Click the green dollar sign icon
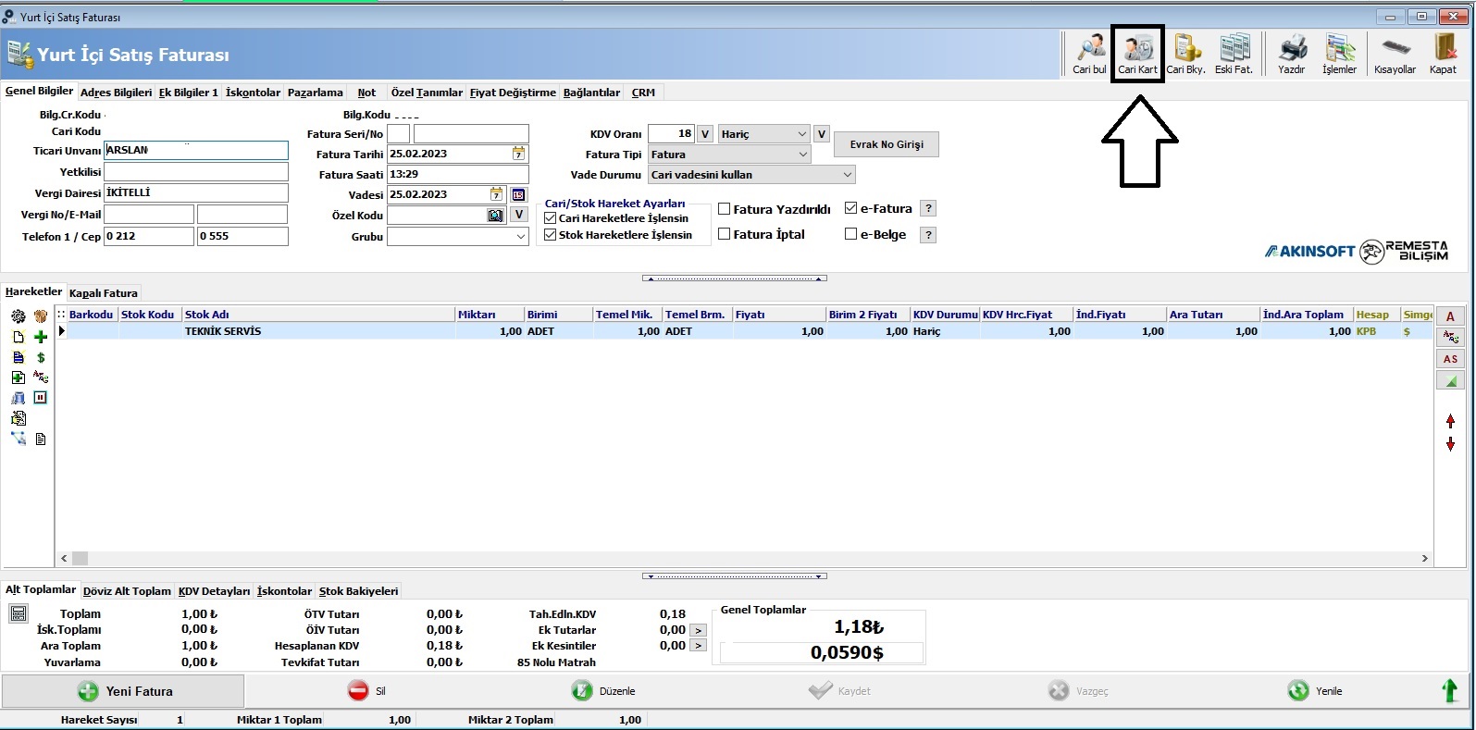The width and height of the screenshot is (1476, 730). click(x=41, y=357)
